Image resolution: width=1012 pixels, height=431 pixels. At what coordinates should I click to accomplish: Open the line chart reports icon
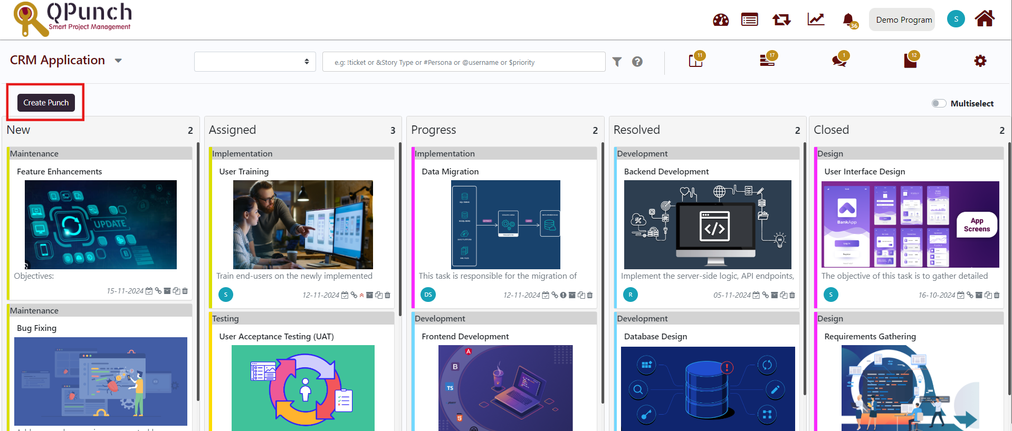click(816, 19)
